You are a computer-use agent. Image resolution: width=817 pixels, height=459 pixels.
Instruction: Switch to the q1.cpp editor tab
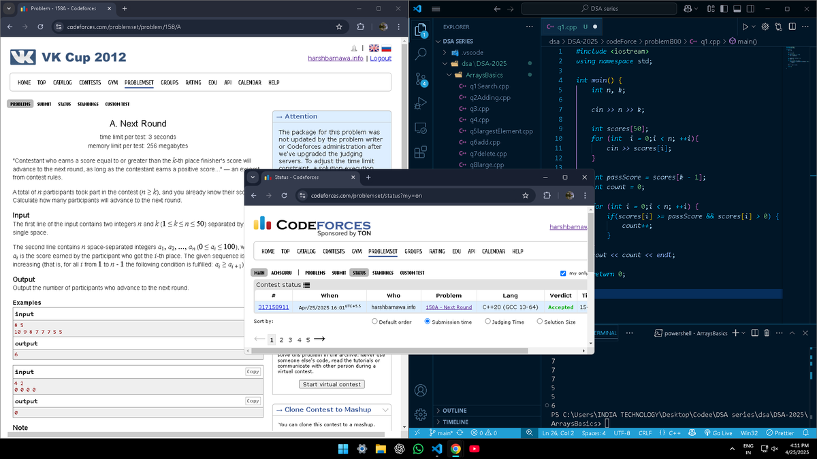(572, 27)
